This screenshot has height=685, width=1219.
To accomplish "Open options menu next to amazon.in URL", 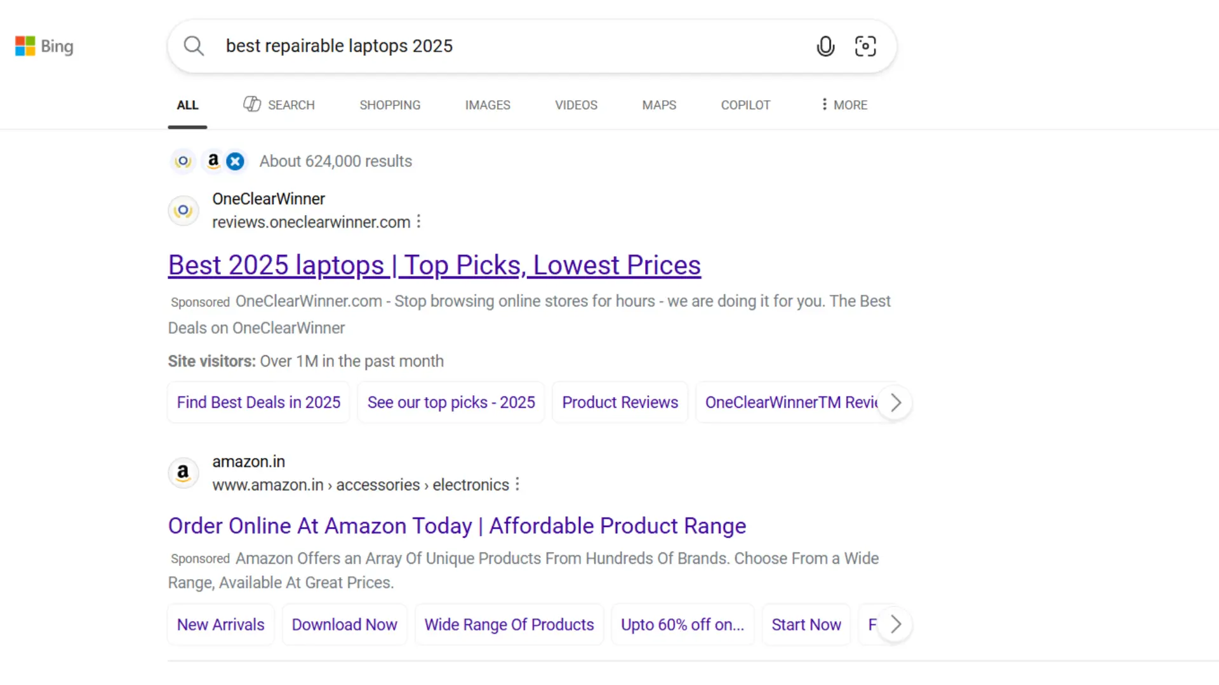I will click(517, 485).
